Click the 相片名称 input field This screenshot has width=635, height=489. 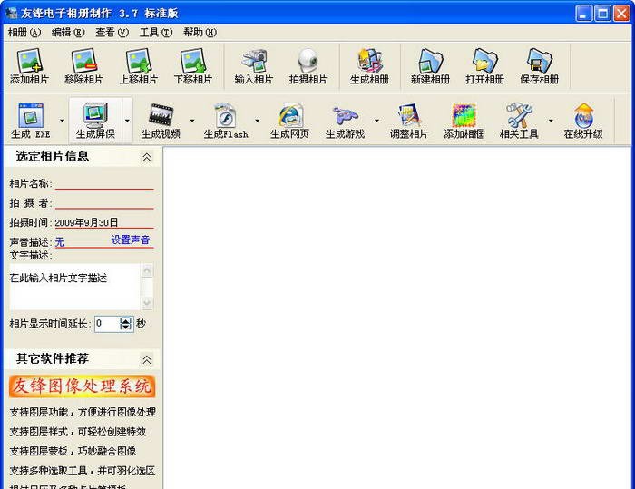[x=104, y=183]
